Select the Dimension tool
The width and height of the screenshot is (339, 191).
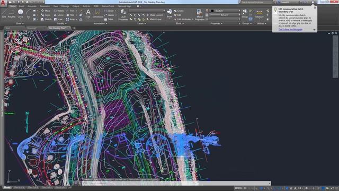pyautogui.click(x=97, y=13)
